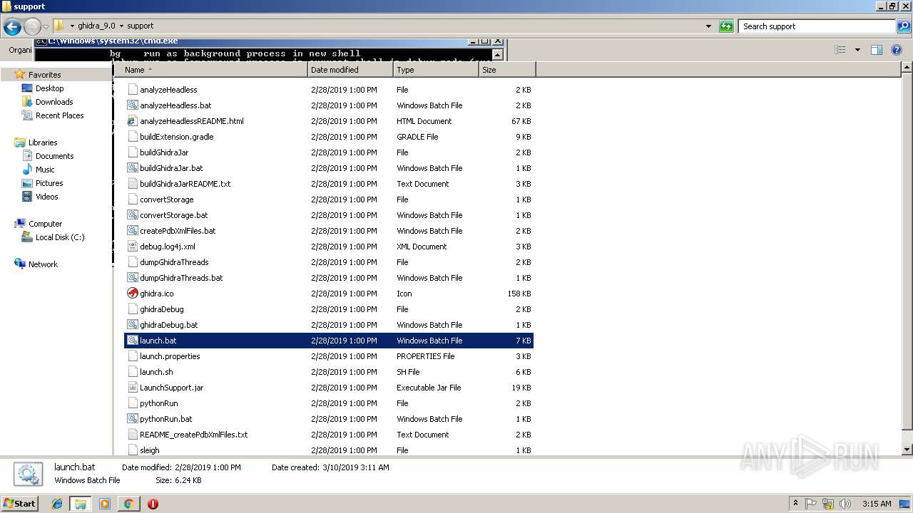The height and width of the screenshot is (513, 913).
Task: Open the Music library
Action: tap(45, 170)
